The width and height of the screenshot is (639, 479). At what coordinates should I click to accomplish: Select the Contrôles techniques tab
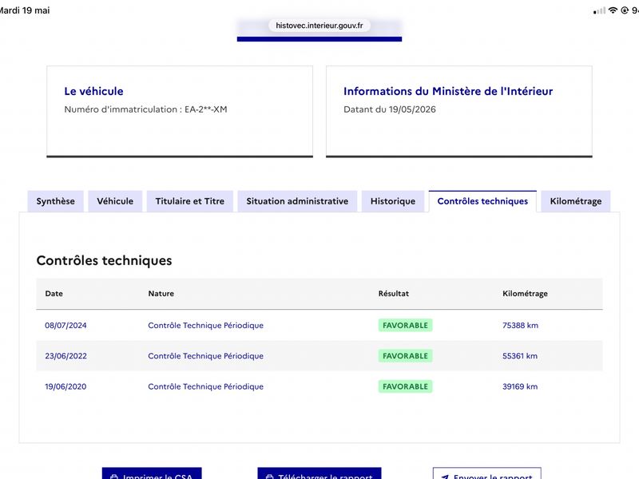click(482, 201)
